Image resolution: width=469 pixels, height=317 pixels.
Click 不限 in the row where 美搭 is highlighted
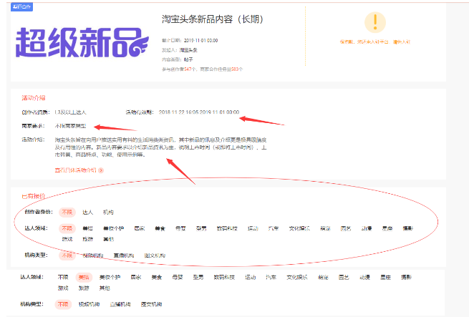tap(63, 277)
